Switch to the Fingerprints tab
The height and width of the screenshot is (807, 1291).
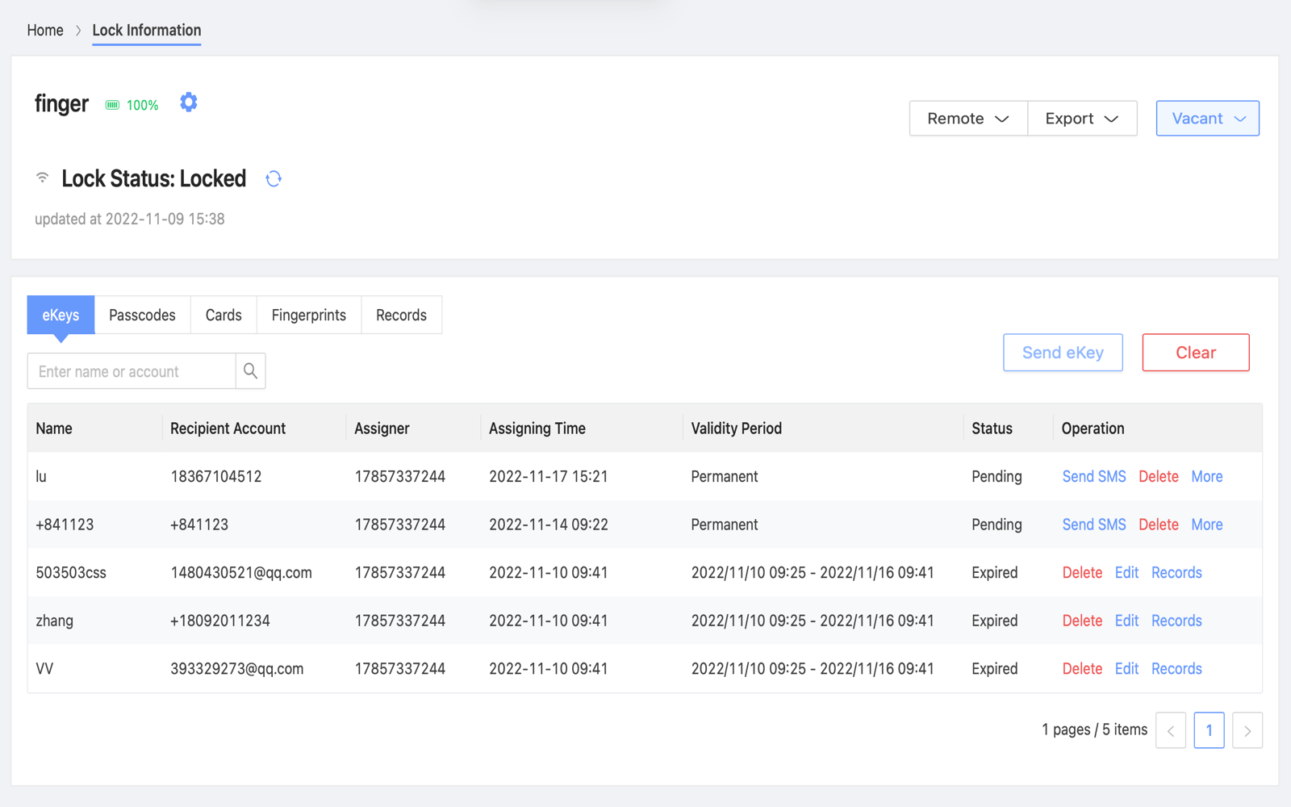pos(309,315)
